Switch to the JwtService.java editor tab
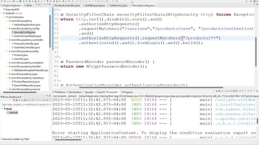Viewport: 259px width, 145px height. point(118,5)
